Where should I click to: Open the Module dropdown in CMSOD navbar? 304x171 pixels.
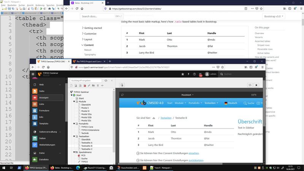click(x=180, y=103)
